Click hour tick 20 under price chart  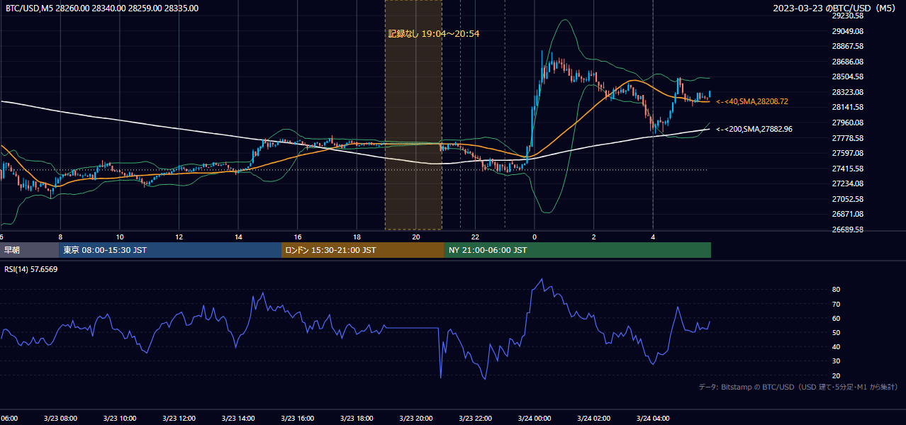[x=415, y=237]
